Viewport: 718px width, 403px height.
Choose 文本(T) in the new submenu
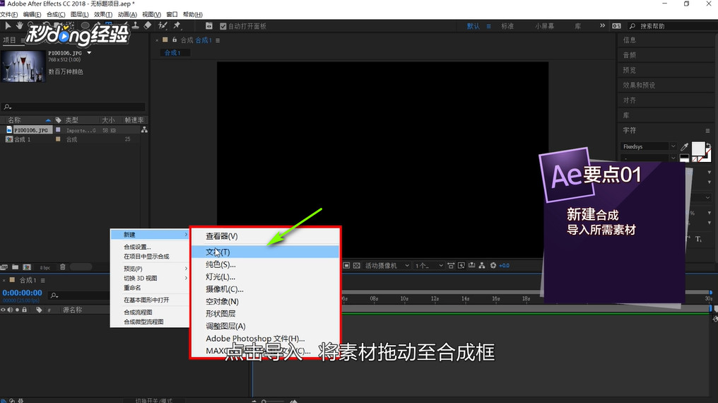[266, 252]
